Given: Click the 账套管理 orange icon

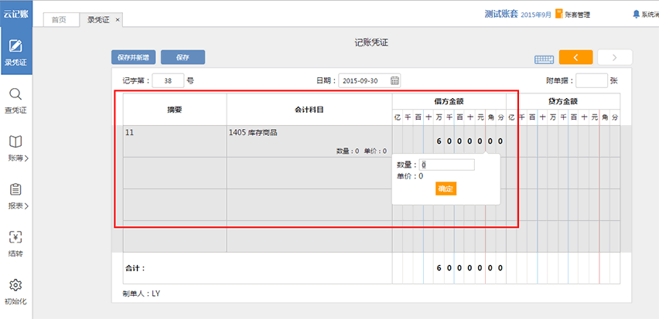Looking at the screenshot, I should pyautogui.click(x=558, y=14).
